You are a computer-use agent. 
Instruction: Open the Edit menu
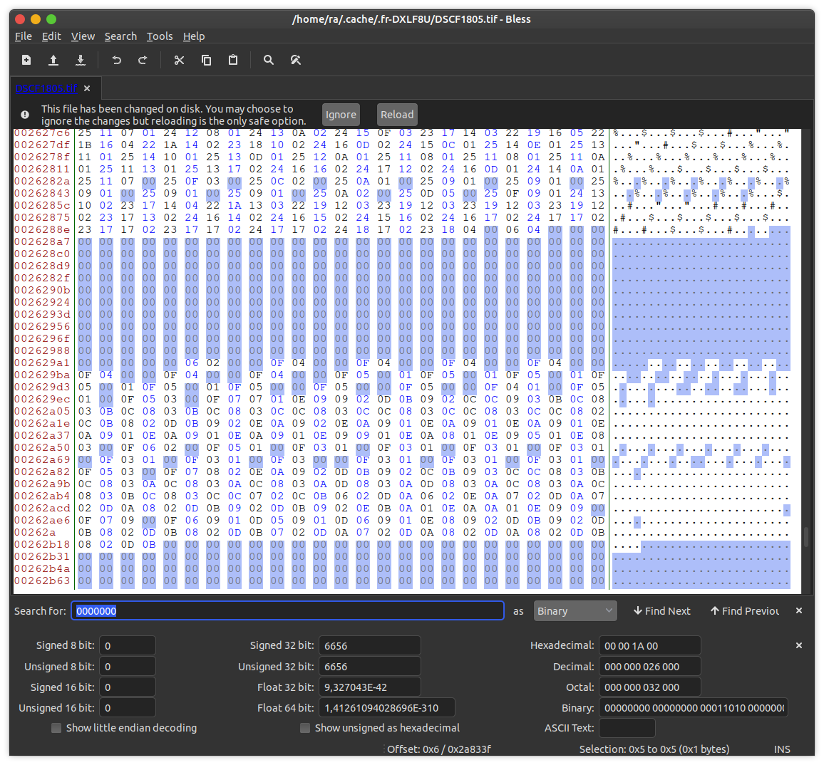(51, 36)
